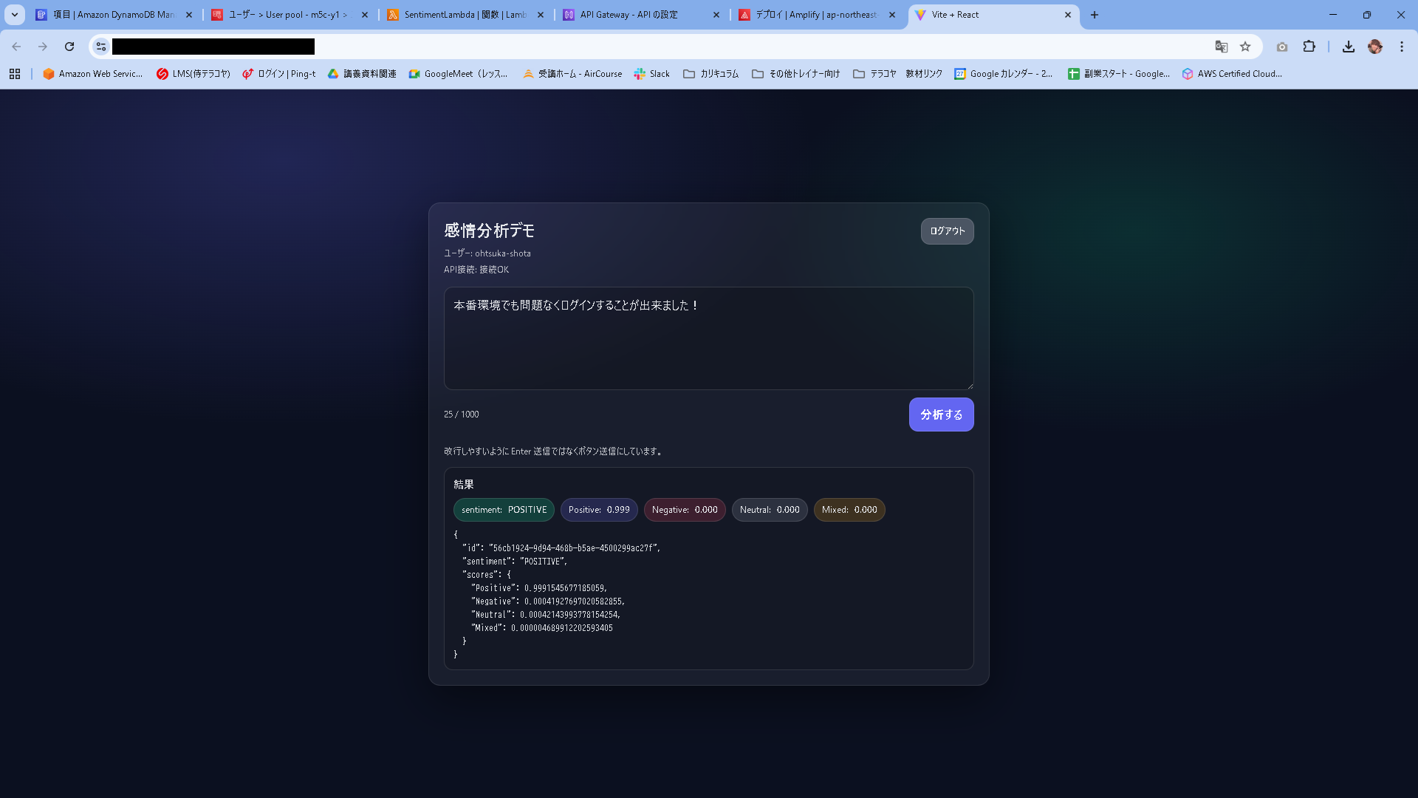The image size is (1418, 798).
Task: Switch to the API Gateway tab
Action: (x=628, y=15)
